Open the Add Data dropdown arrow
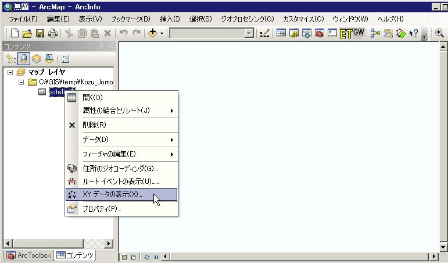Image resolution: width=448 pixels, height=263 pixels. (x=162, y=34)
